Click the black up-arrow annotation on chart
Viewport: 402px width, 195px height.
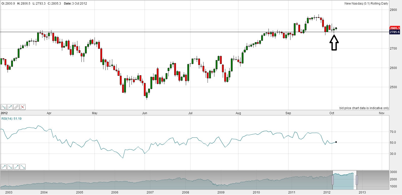pos(334,43)
